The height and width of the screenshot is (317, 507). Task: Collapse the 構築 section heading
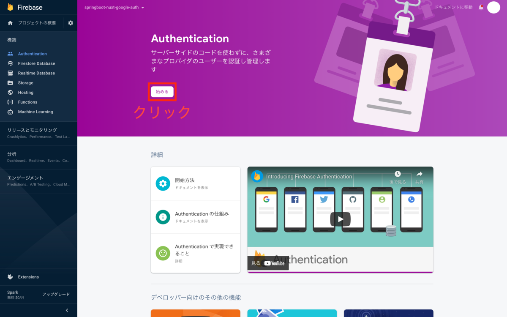point(12,40)
